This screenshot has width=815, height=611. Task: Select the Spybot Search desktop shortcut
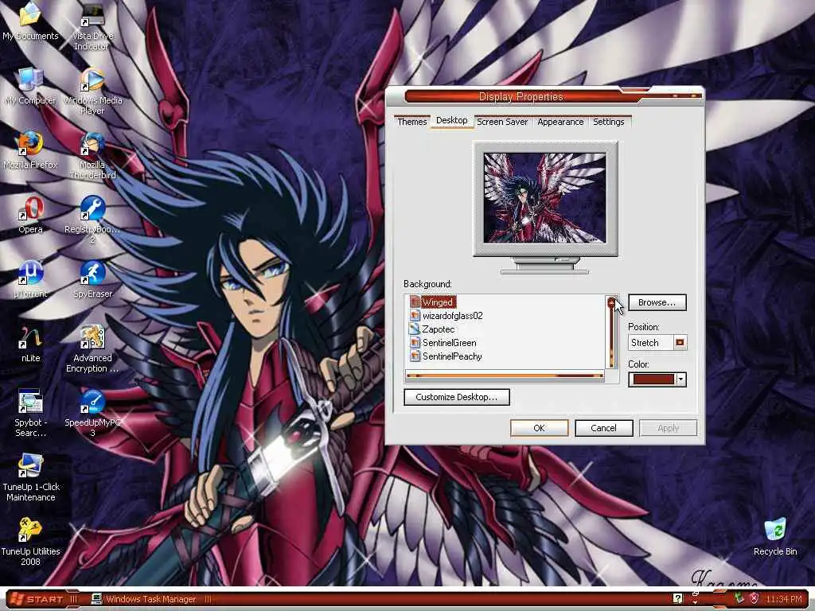coord(30,413)
